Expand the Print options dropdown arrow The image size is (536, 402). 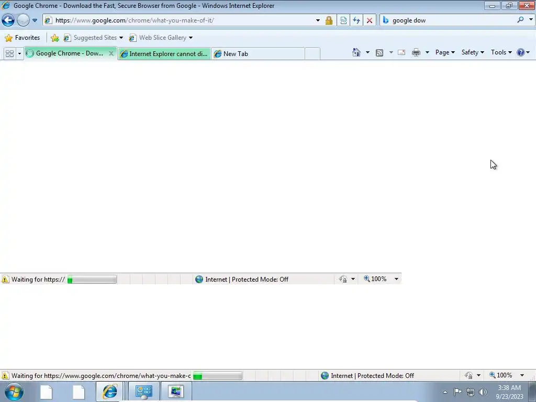tap(427, 53)
